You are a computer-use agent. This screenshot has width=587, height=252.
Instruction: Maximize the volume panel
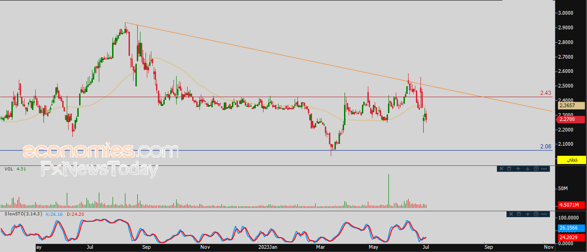tap(510, 169)
